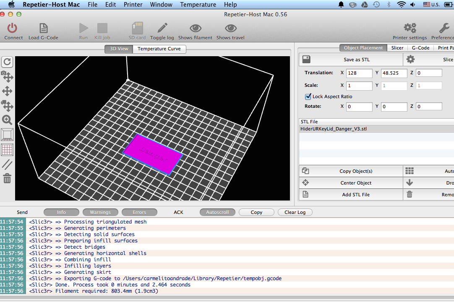Click the Connect power icon

click(12, 28)
